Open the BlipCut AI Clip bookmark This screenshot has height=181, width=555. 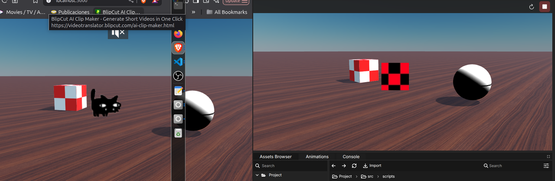[x=118, y=12]
